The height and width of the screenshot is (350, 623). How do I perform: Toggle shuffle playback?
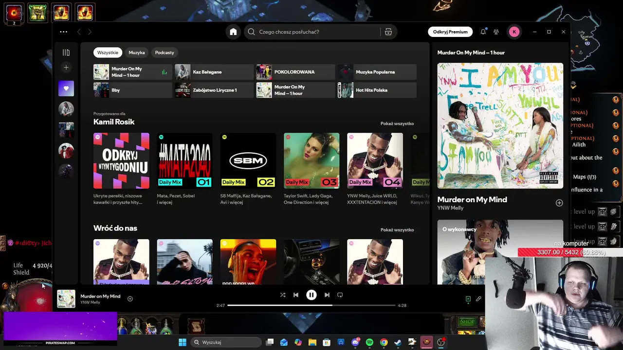coord(283,295)
